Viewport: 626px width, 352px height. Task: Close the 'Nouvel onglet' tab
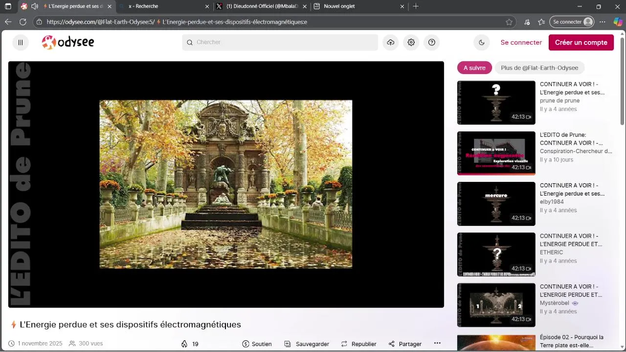402,6
